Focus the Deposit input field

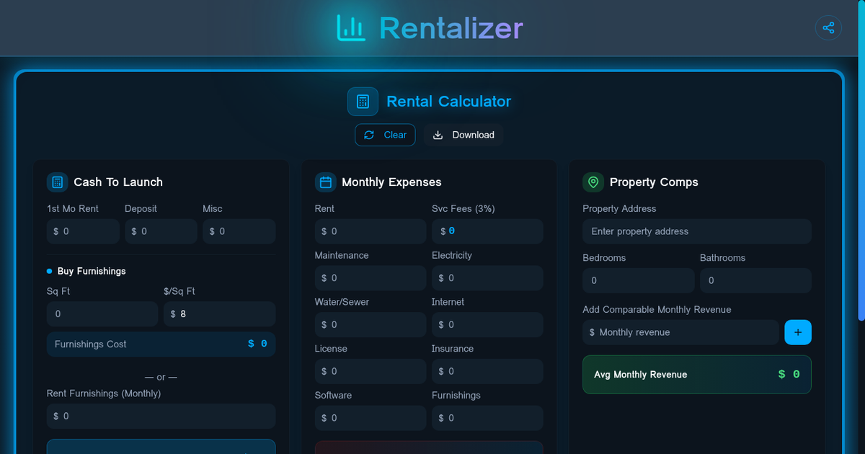[161, 231]
